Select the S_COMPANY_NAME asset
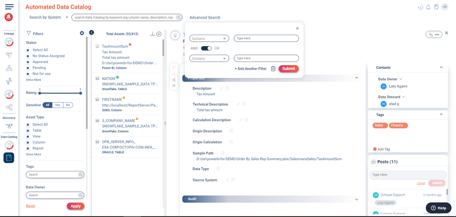 pos(118,120)
